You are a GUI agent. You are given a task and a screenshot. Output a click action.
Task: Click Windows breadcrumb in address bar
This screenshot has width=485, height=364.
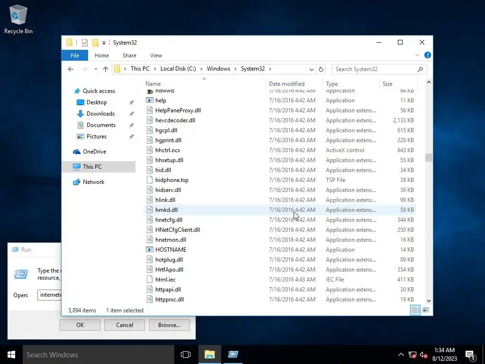click(218, 69)
